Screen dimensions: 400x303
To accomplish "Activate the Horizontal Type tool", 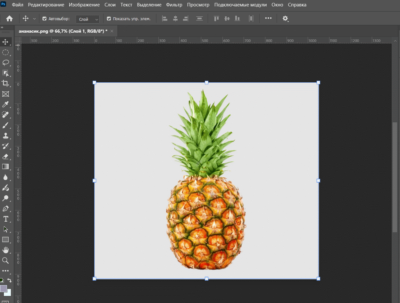I will tap(5, 219).
